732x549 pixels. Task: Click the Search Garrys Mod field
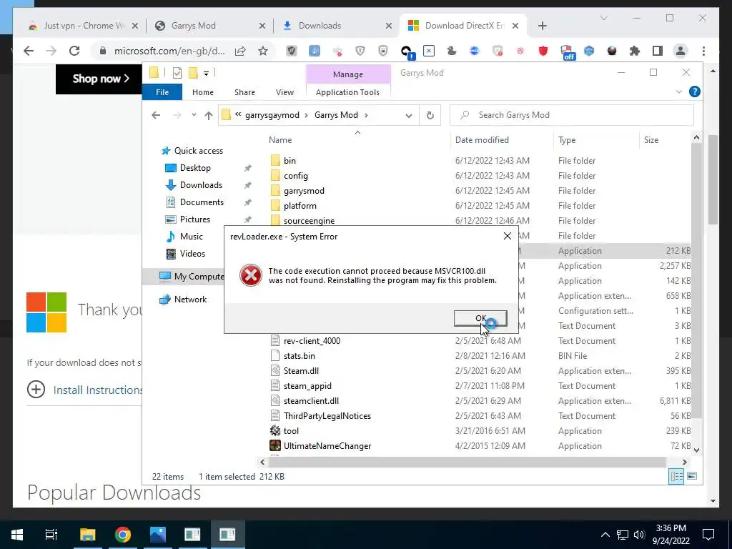[x=572, y=115]
